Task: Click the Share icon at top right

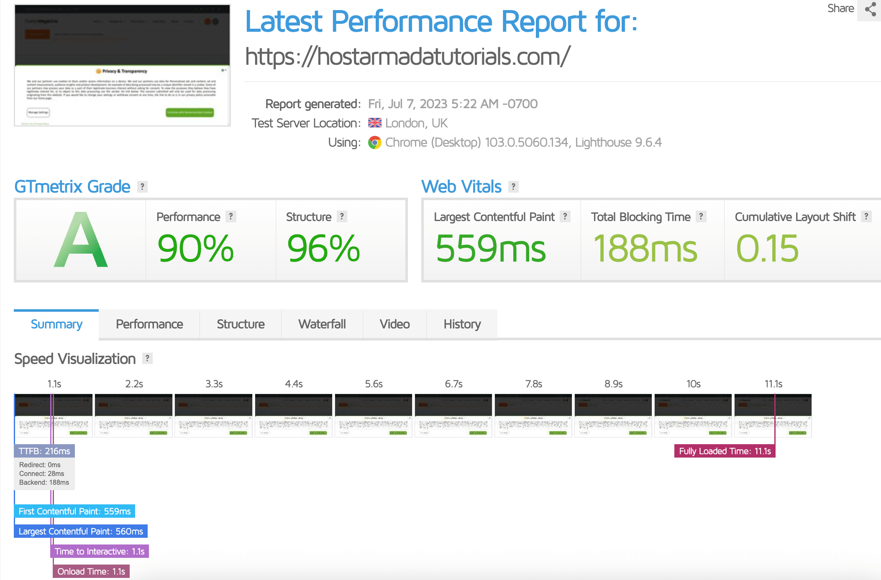Action: point(870,9)
